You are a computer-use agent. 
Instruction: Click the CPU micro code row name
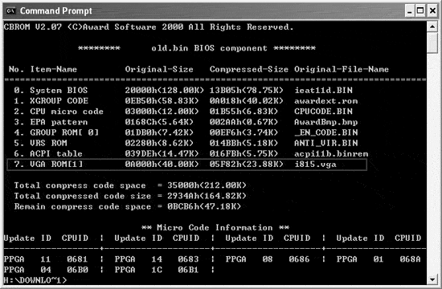pos(67,112)
